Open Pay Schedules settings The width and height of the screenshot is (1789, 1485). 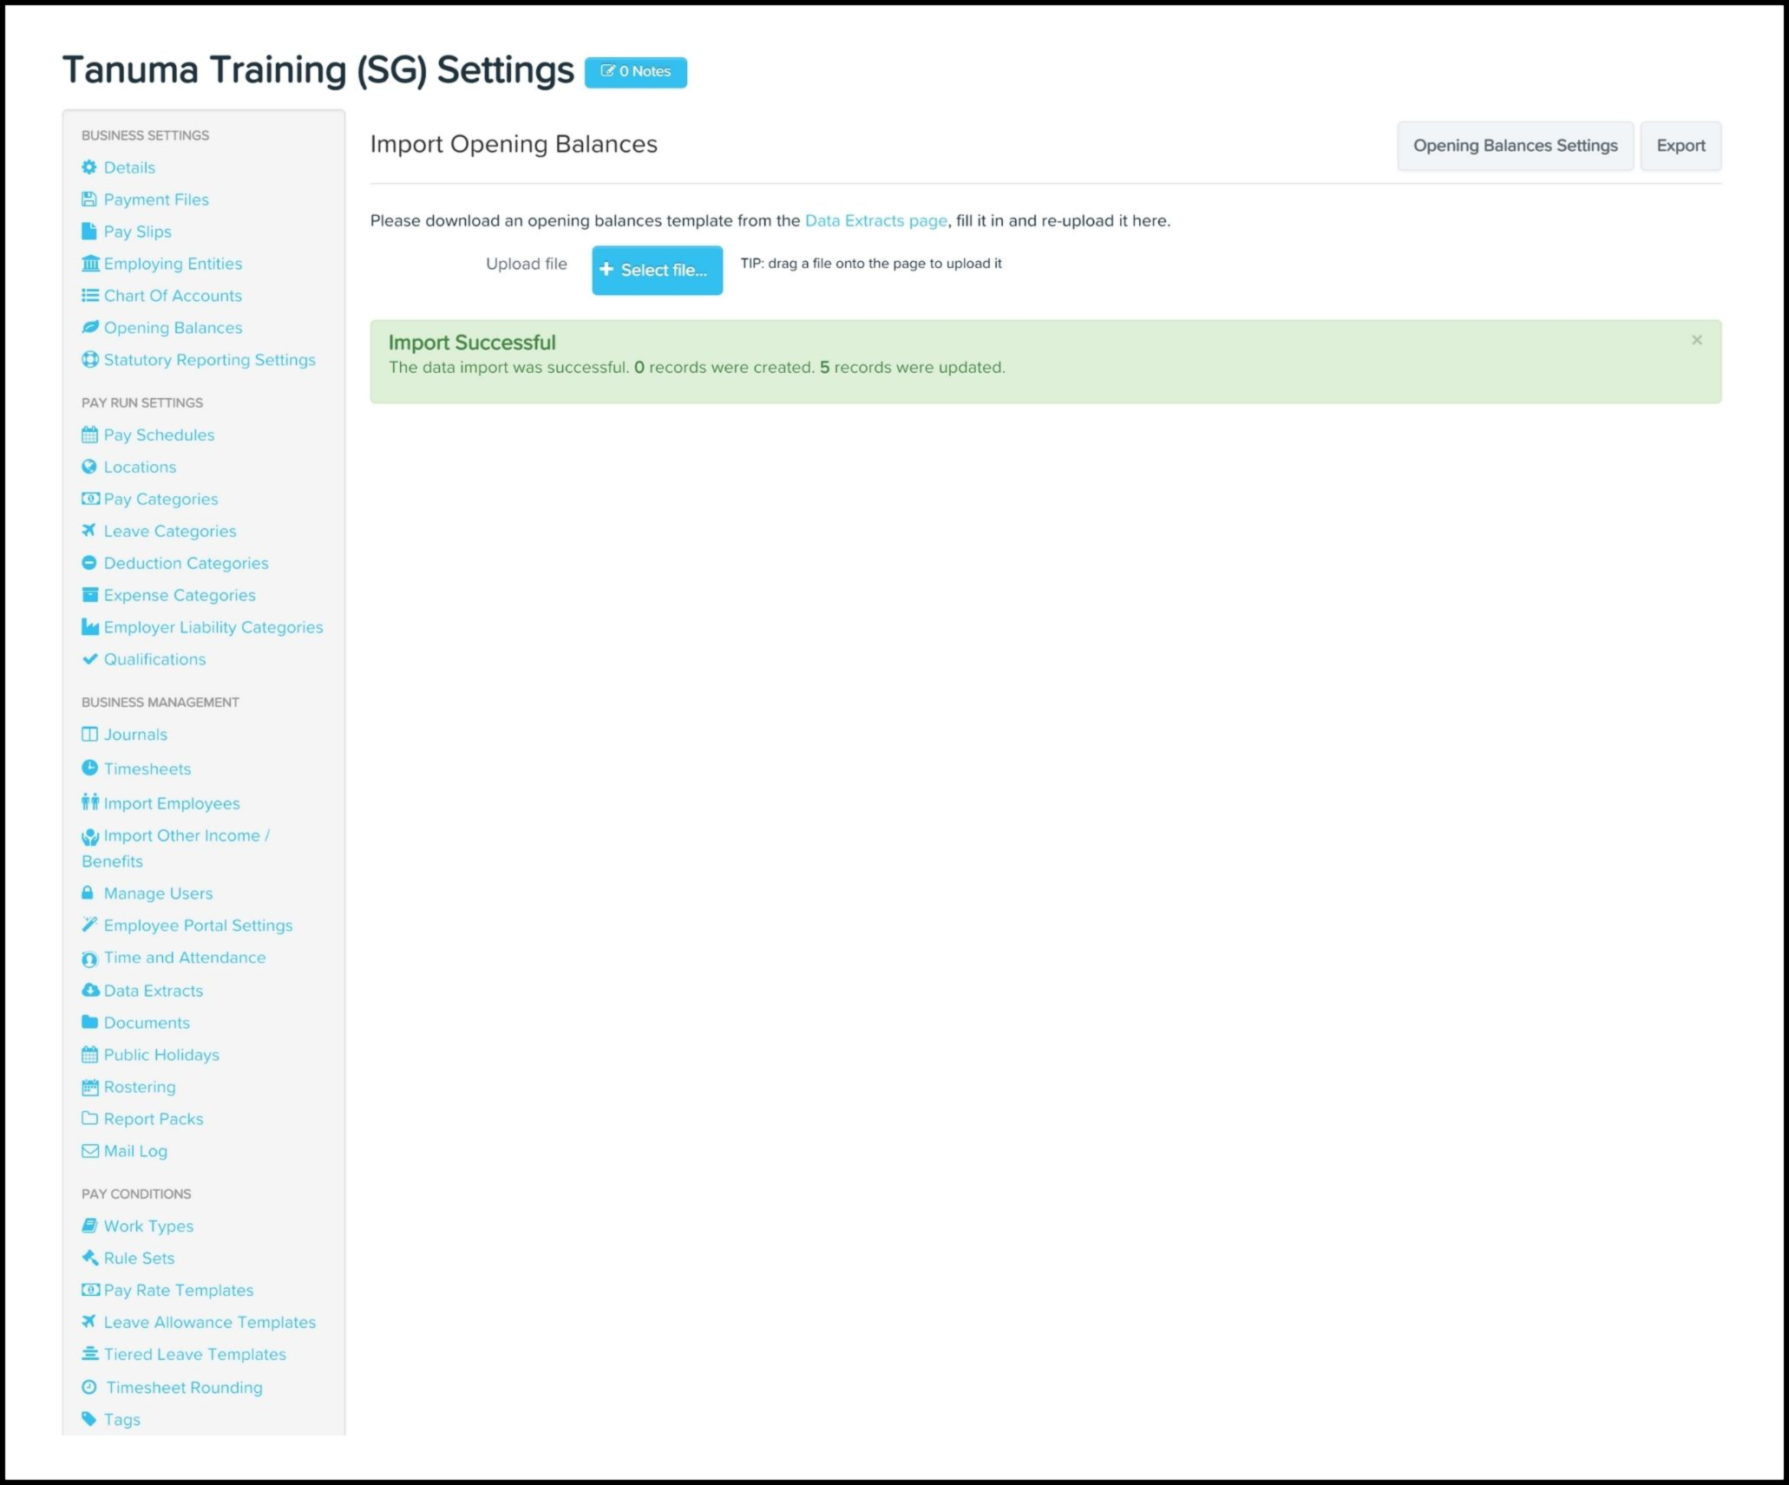pos(159,435)
